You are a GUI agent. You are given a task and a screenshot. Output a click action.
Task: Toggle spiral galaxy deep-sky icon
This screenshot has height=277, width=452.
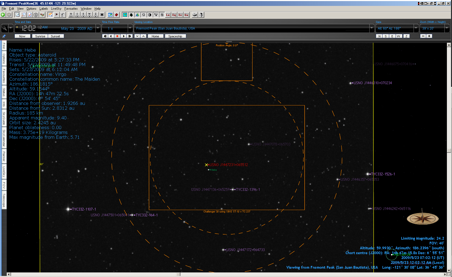(x=162, y=15)
